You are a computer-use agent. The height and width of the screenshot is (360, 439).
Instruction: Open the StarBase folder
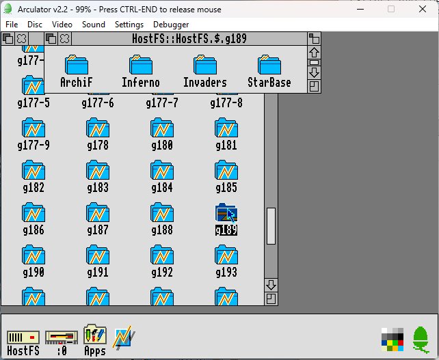point(269,65)
